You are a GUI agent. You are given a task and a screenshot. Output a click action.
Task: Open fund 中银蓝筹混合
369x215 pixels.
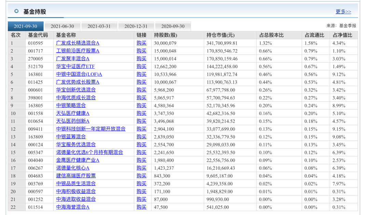[x=71, y=137]
